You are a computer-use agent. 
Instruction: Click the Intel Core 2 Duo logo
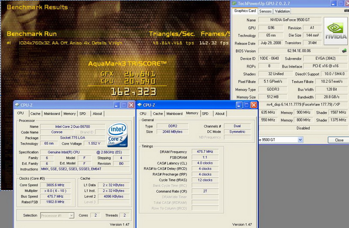pos(117,135)
